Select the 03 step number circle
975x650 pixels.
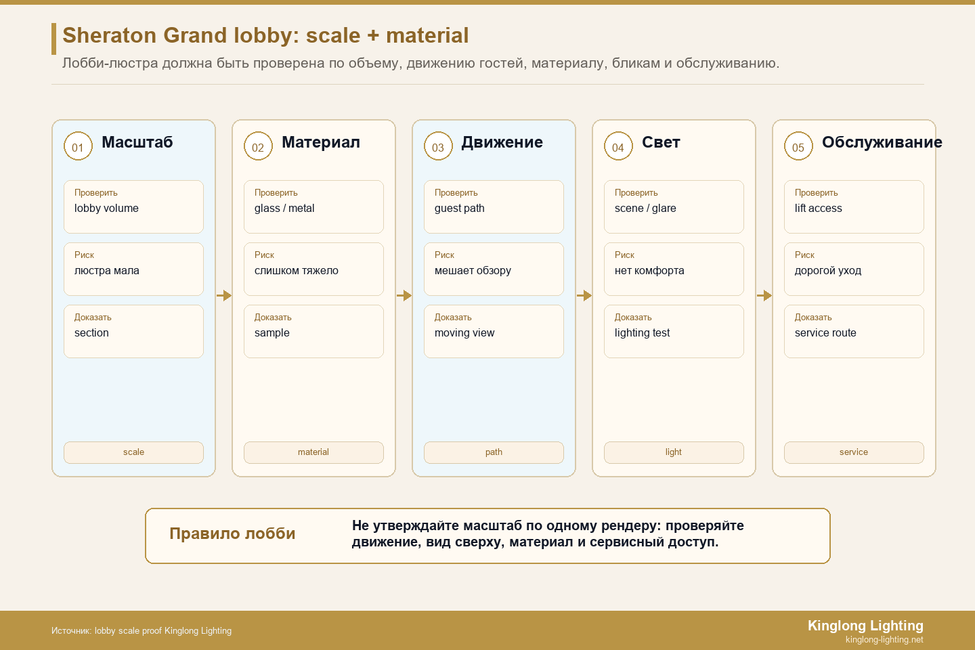click(438, 146)
